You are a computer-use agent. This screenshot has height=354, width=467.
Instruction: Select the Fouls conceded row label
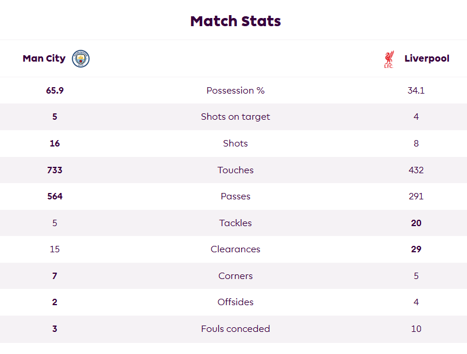(236, 328)
